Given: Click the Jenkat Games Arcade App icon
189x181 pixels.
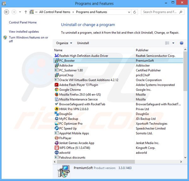Looking at the screenshot, I should (56, 143).
